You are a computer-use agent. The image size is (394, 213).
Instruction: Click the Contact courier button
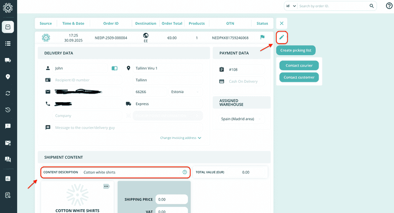299,65
